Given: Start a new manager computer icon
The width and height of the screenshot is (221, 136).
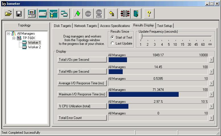Looking at the screenshot, I should pos(32,14).
